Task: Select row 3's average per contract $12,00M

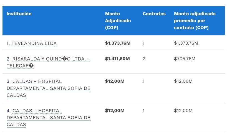Action: [x=183, y=81]
